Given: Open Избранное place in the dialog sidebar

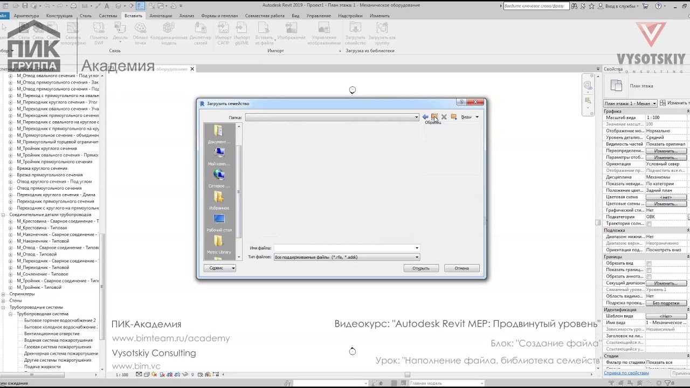Looking at the screenshot, I should (x=218, y=200).
